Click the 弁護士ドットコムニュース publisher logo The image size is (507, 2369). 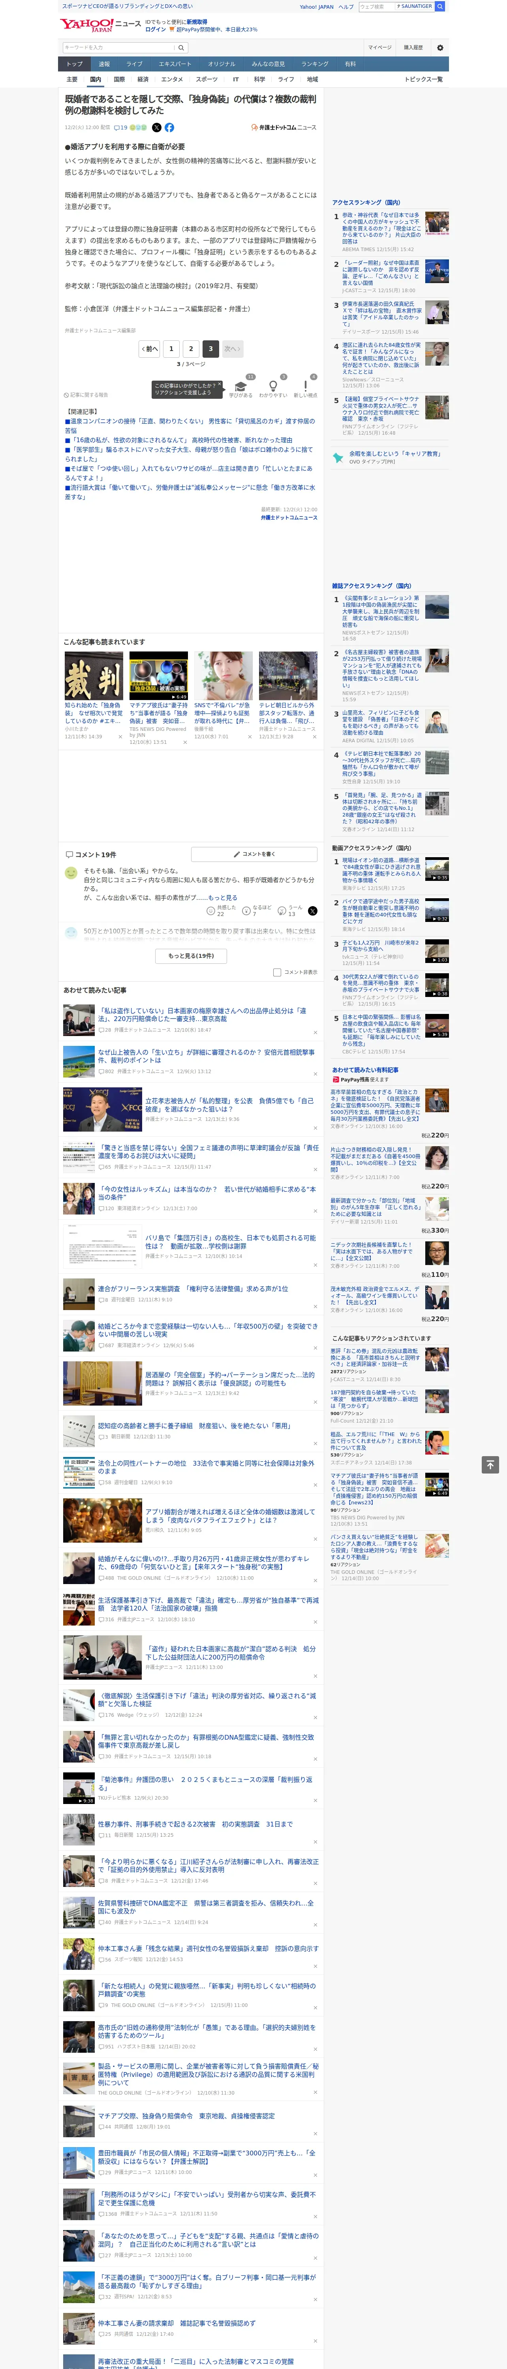pos(284,128)
